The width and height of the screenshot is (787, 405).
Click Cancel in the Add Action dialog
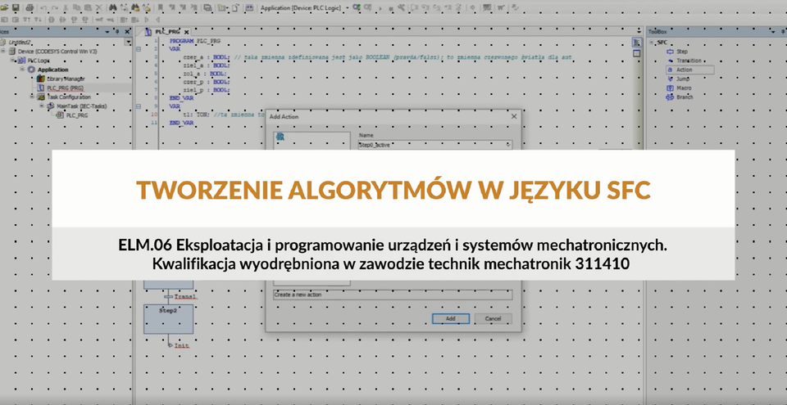tap(493, 318)
